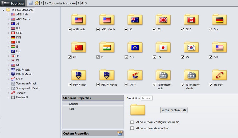Viewport: 238px width, 138px height.
Task: Select the Toolbox Standards root folder
Action: pos(20,10)
